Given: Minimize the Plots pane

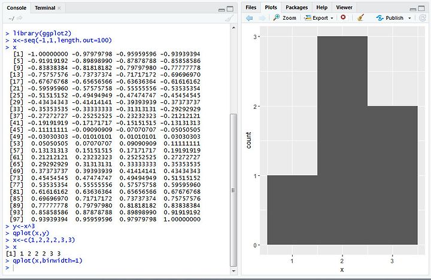Looking at the screenshot, I should [413, 9].
